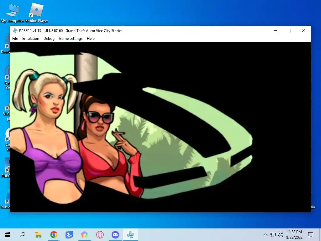Open the blue taskbar app beside Chrome
This screenshot has height=241, width=321.
[69, 235]
